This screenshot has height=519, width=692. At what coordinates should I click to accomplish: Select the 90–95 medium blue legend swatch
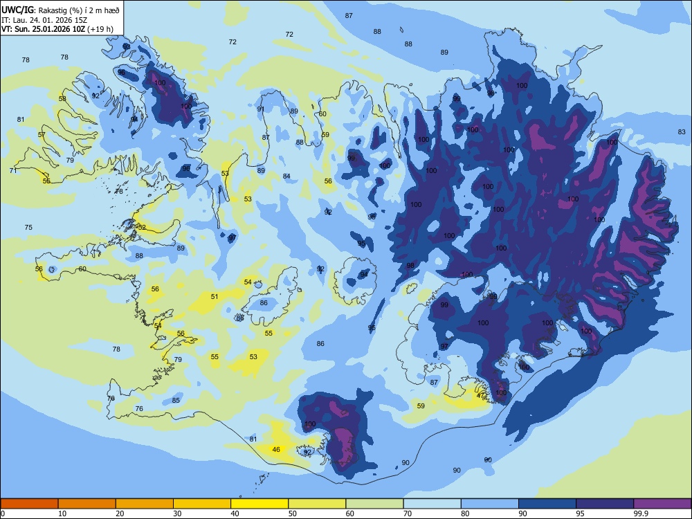(x=547, y=504)
